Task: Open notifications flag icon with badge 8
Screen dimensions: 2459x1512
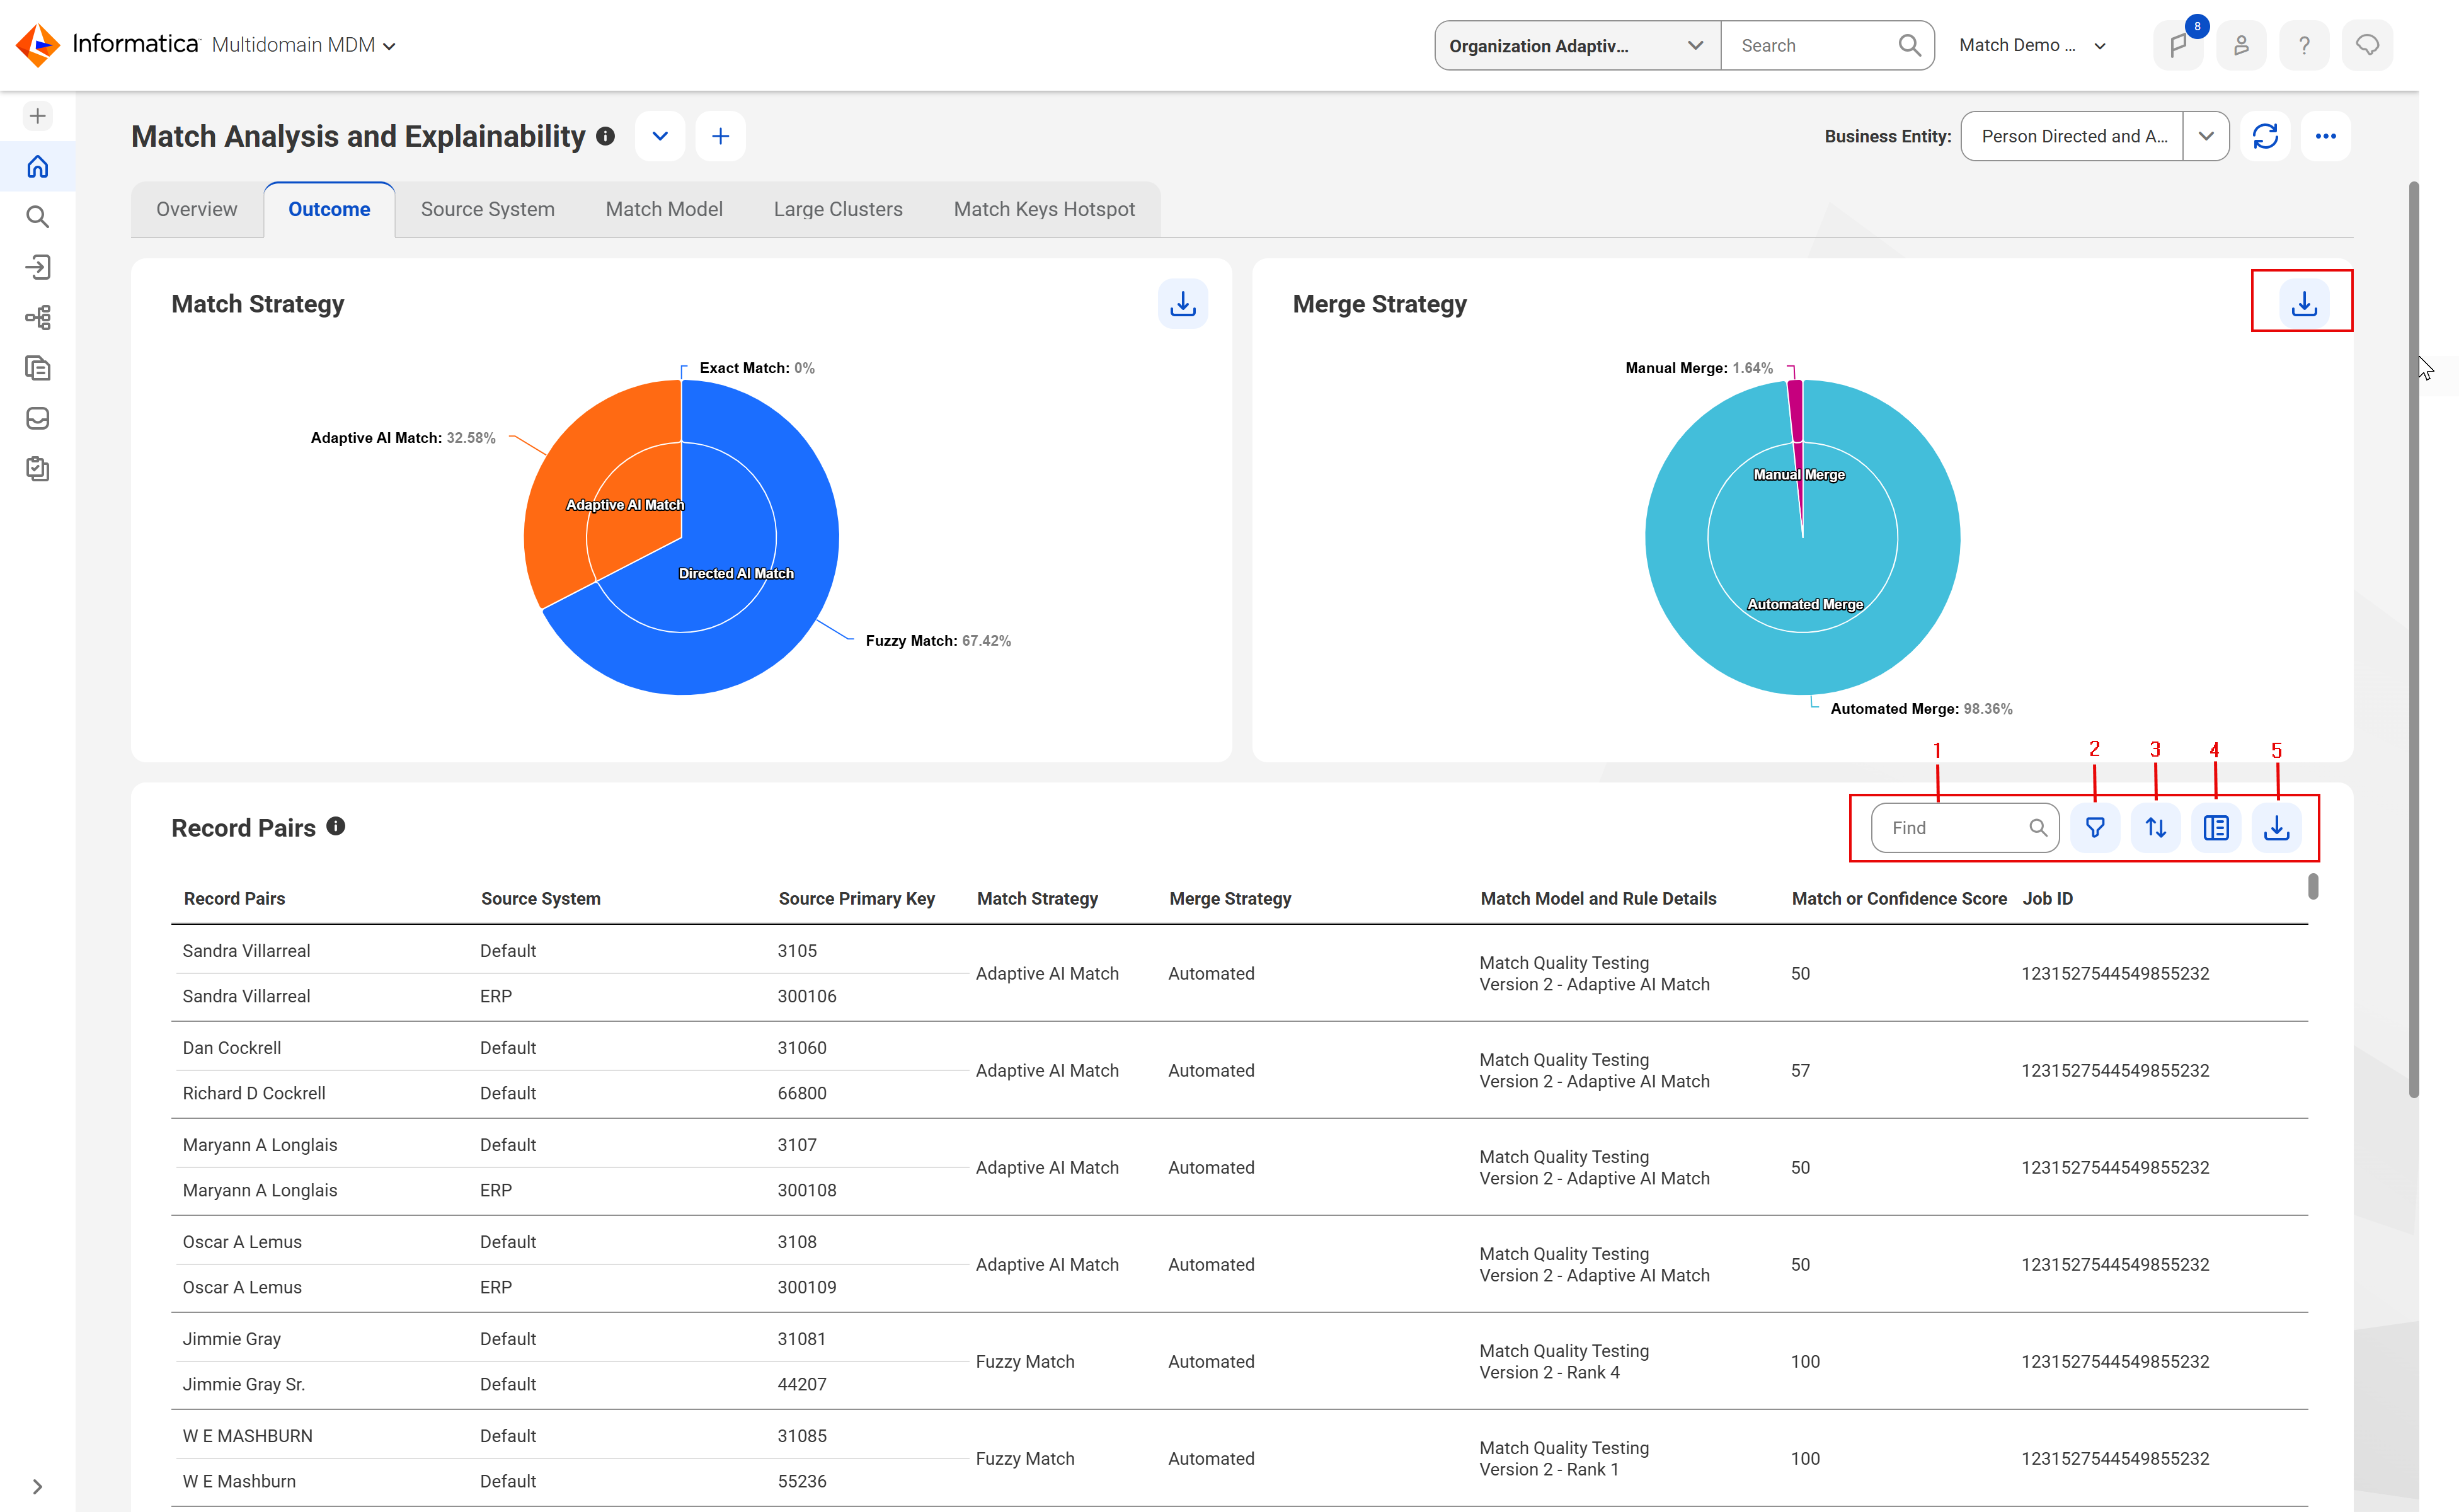Action: pos(2178,45)
